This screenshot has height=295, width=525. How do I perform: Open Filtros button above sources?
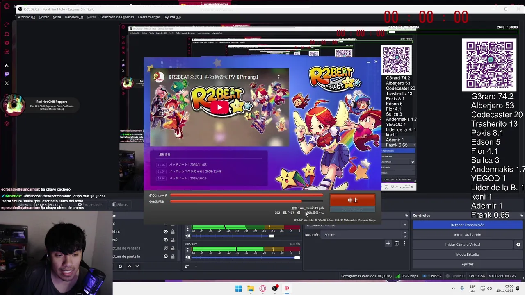pos(120,204)
